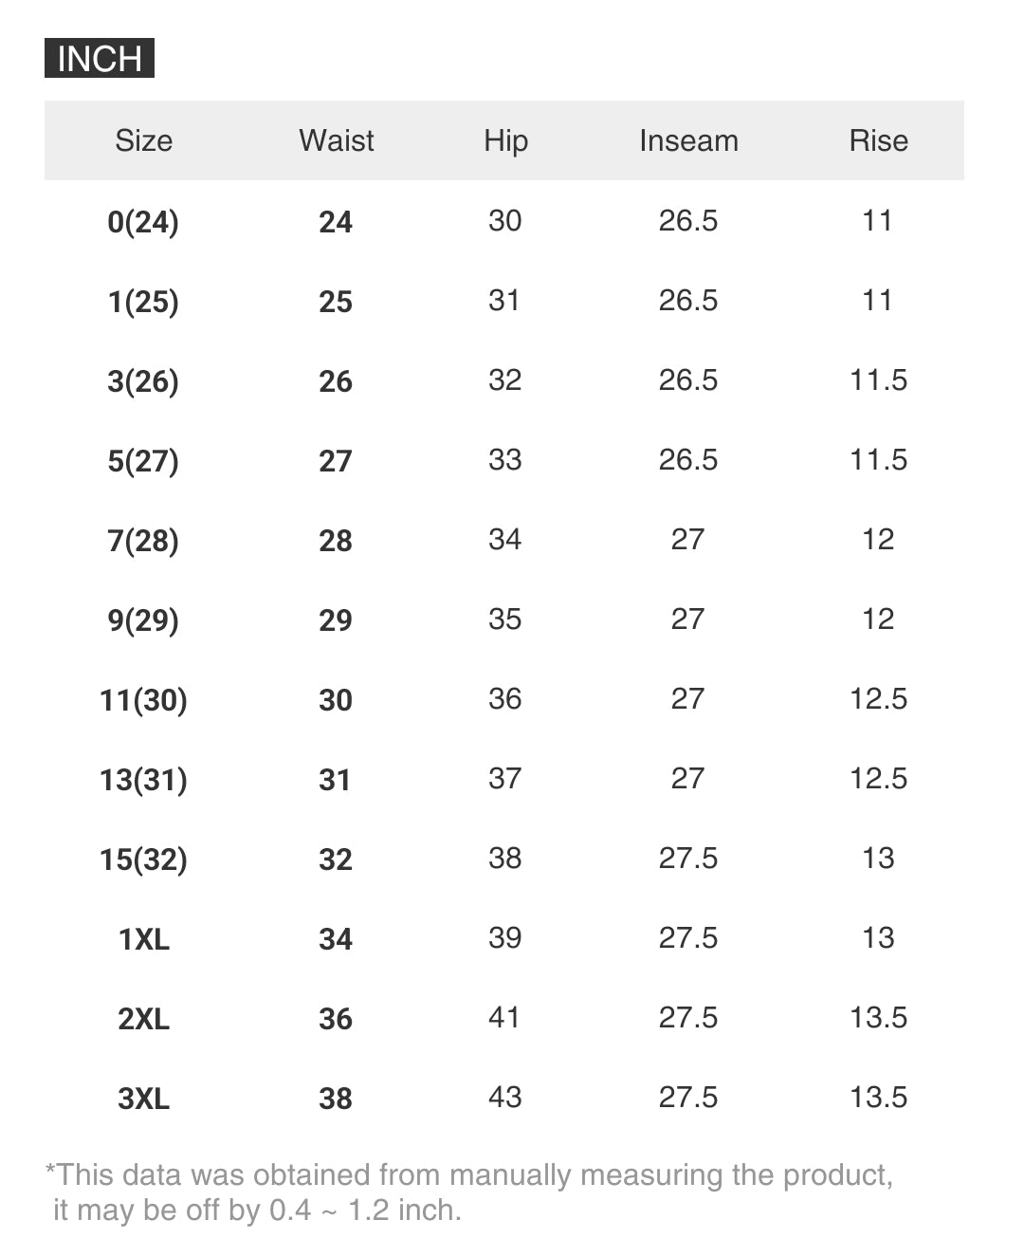
Task: Select the 3XL size label
Action: point(144,1099)
